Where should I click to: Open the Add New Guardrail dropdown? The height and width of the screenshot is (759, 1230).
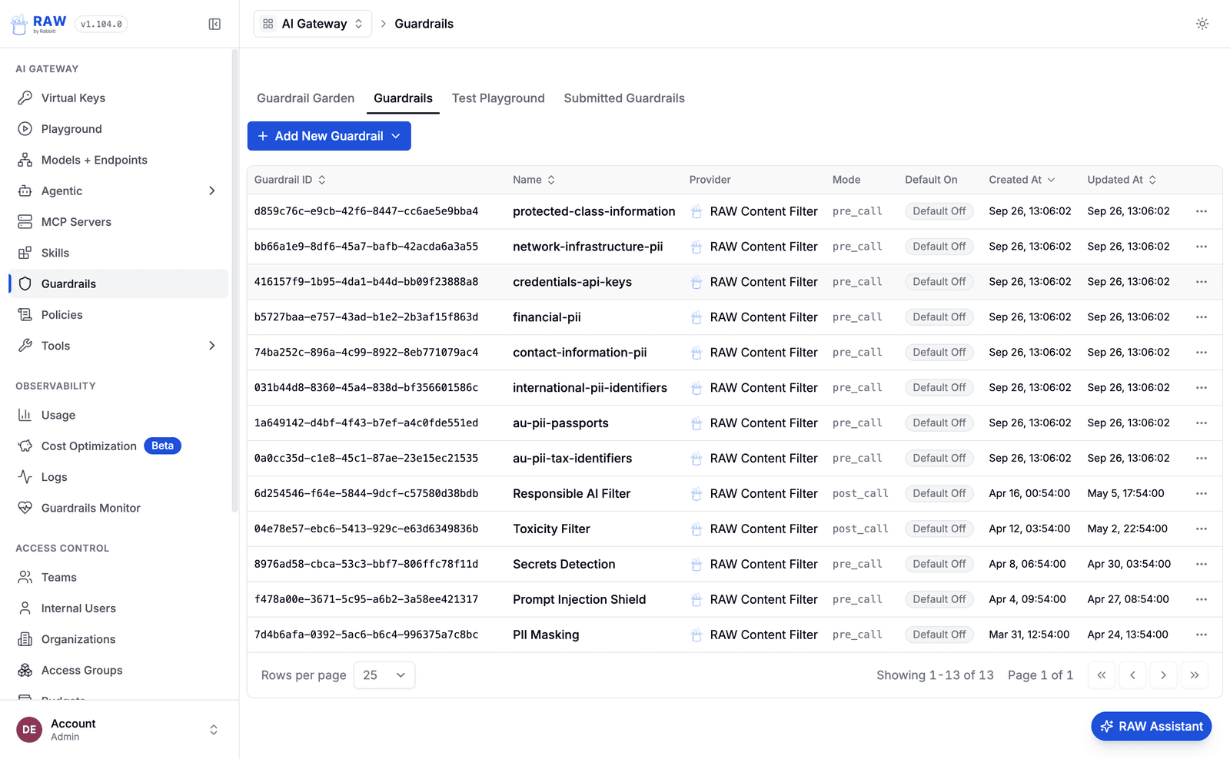(329, 136)
